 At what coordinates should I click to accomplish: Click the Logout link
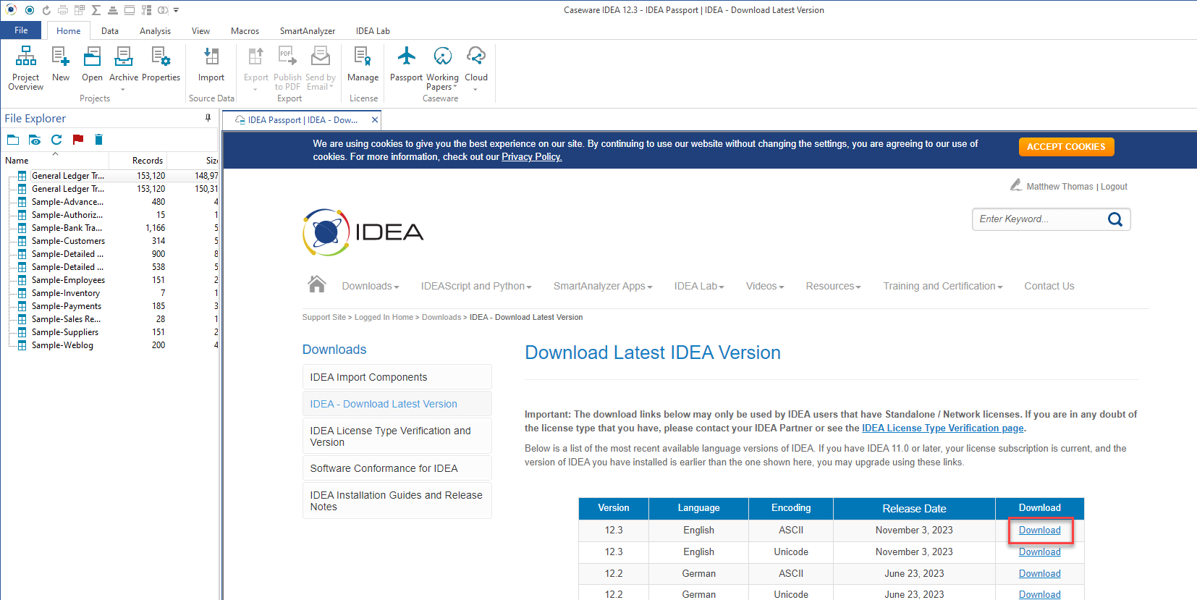[x=1114, y=187]
